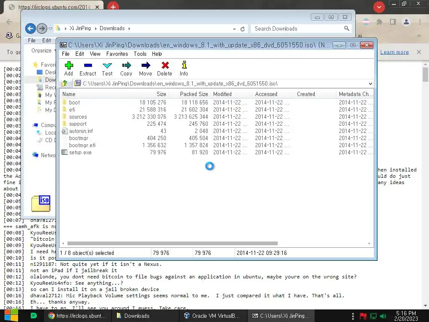Click the browser page vertical scrollbar thumb
Image resolution: width=429 pixels, height=322 pixels.
pos(425,75)
